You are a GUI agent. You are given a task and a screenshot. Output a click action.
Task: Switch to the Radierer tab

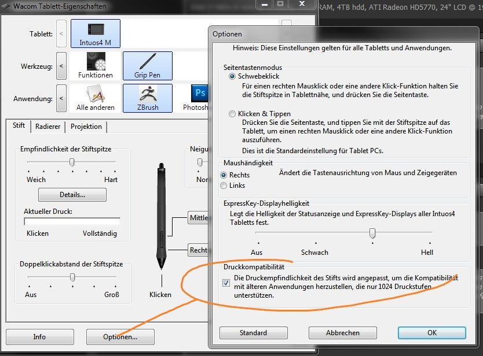pos(47,127)
